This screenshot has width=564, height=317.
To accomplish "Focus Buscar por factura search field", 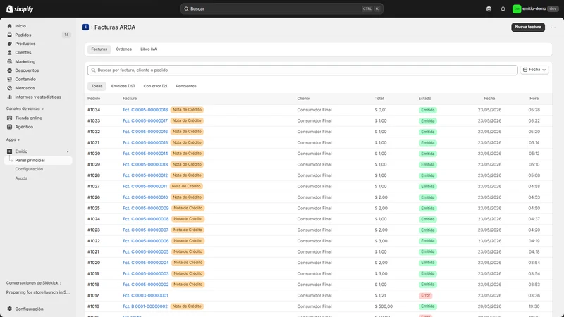I will (x=302, y=70).
